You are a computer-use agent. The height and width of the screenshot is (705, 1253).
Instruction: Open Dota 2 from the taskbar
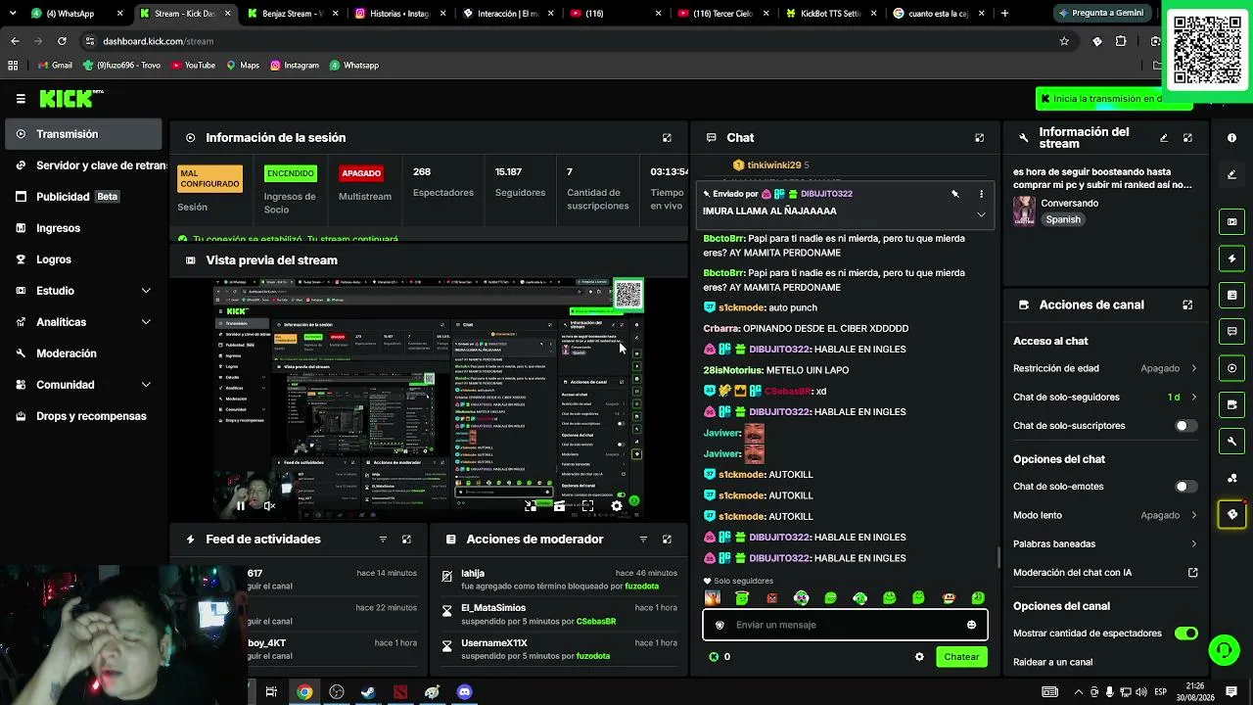(400, 692)
